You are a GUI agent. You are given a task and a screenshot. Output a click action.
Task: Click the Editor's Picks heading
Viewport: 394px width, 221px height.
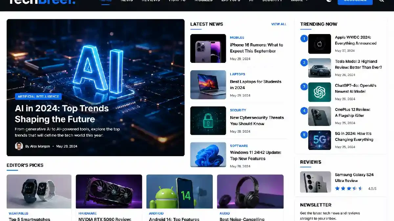pyautogui.click(x=25, y=165)
